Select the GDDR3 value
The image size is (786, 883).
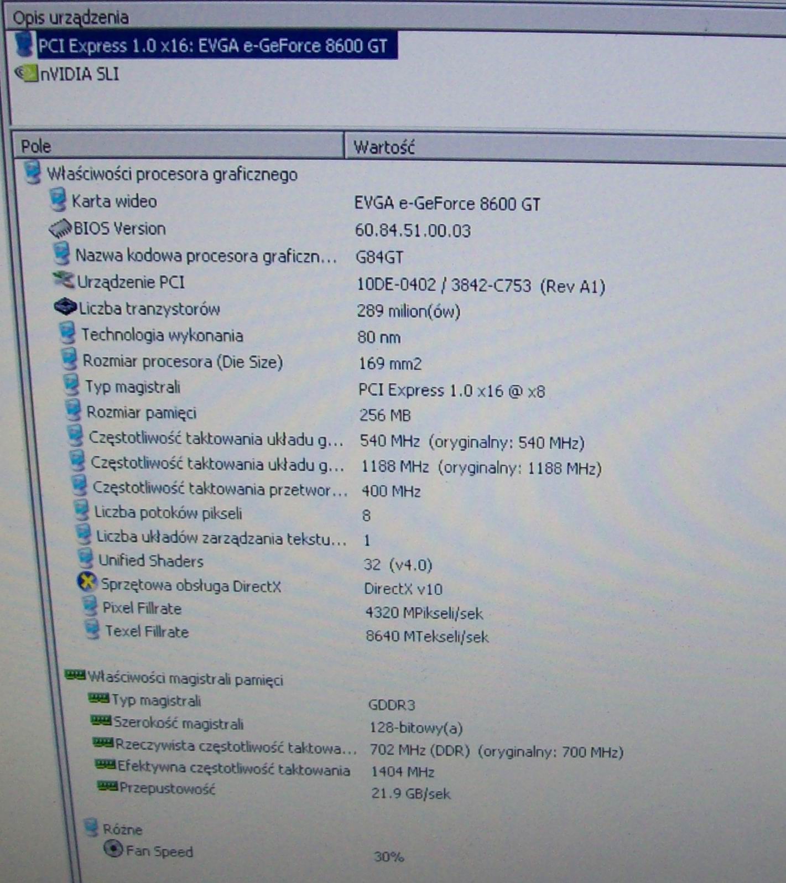392,705
